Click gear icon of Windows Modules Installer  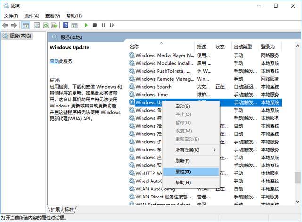(x=132, y=63)
